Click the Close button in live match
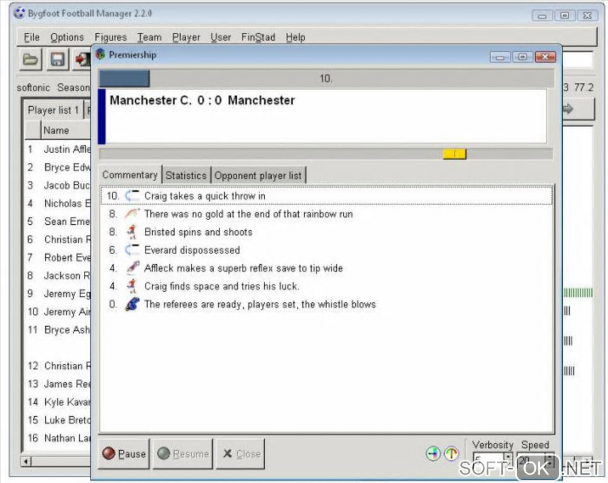Image resolution: width=608 pixels, height=483 pixels. tap(240, 454)
